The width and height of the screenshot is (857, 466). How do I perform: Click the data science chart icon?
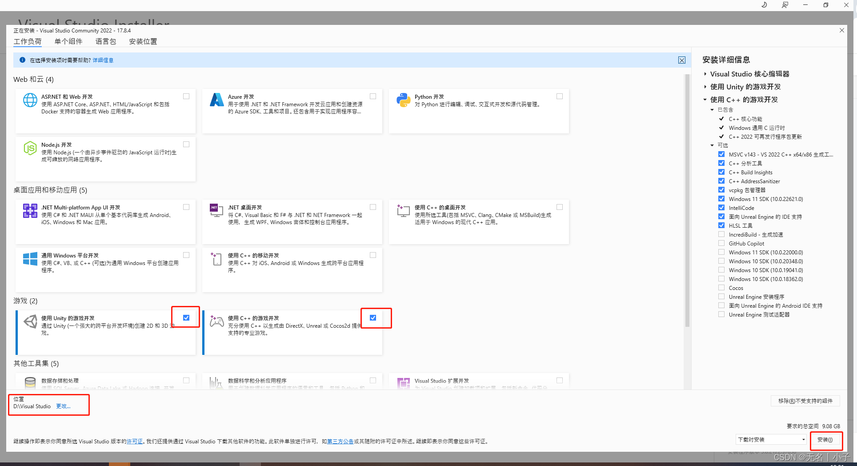pos(217,383)
